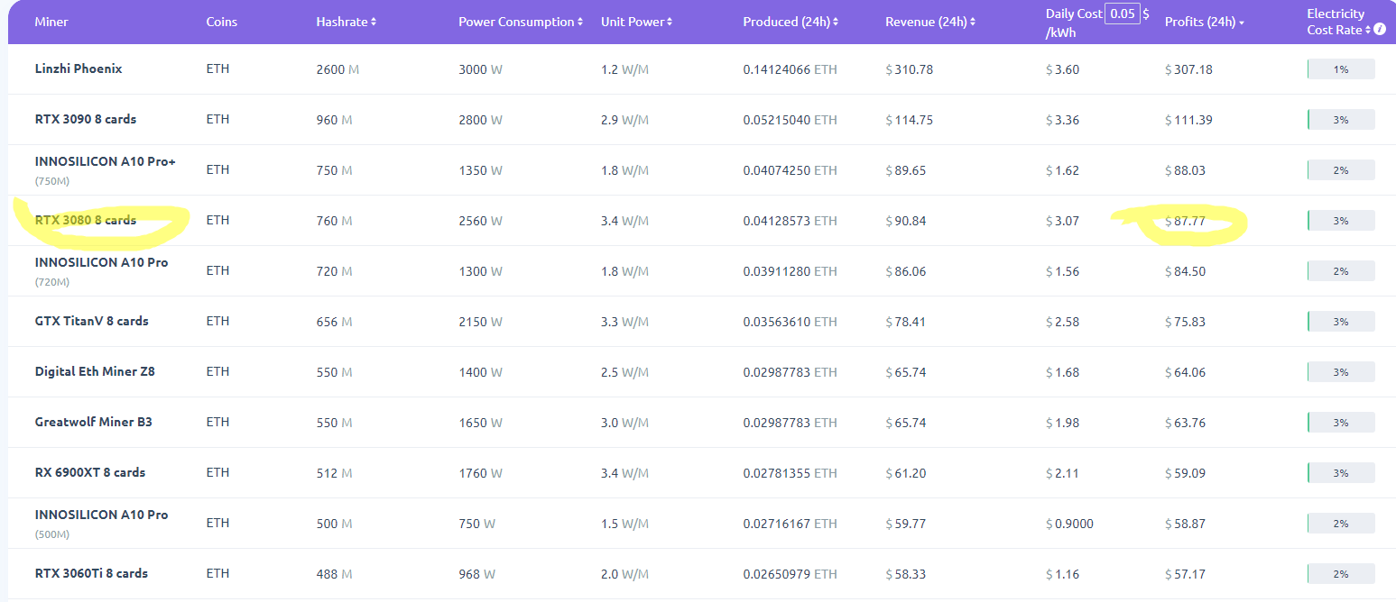Viewport: 1396px width, 602px height.
Task: Sort by Unit Power column arrows
Action: point(670,22)
